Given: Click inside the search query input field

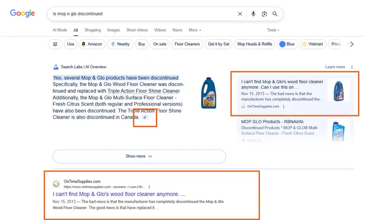Looking at the screenshot, I should tap(142, 14).
